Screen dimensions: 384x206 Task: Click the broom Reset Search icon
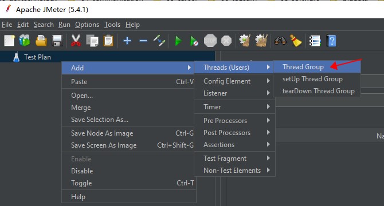(x=296, y=41)
